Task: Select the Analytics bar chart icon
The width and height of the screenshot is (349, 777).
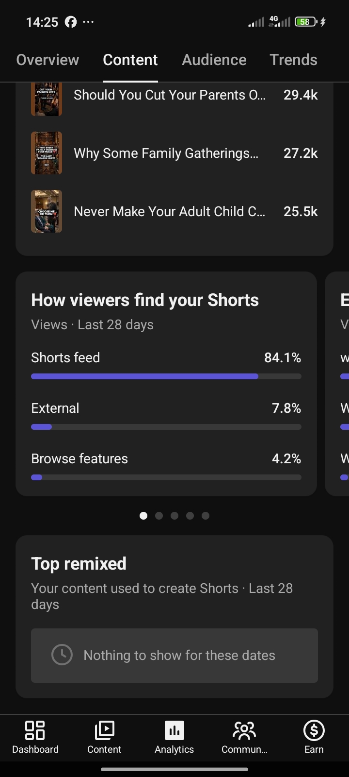Action: pos(174,730)
